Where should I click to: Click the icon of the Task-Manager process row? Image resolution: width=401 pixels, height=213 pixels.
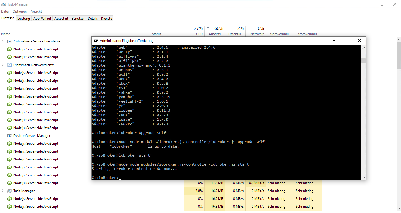(9, 191)
